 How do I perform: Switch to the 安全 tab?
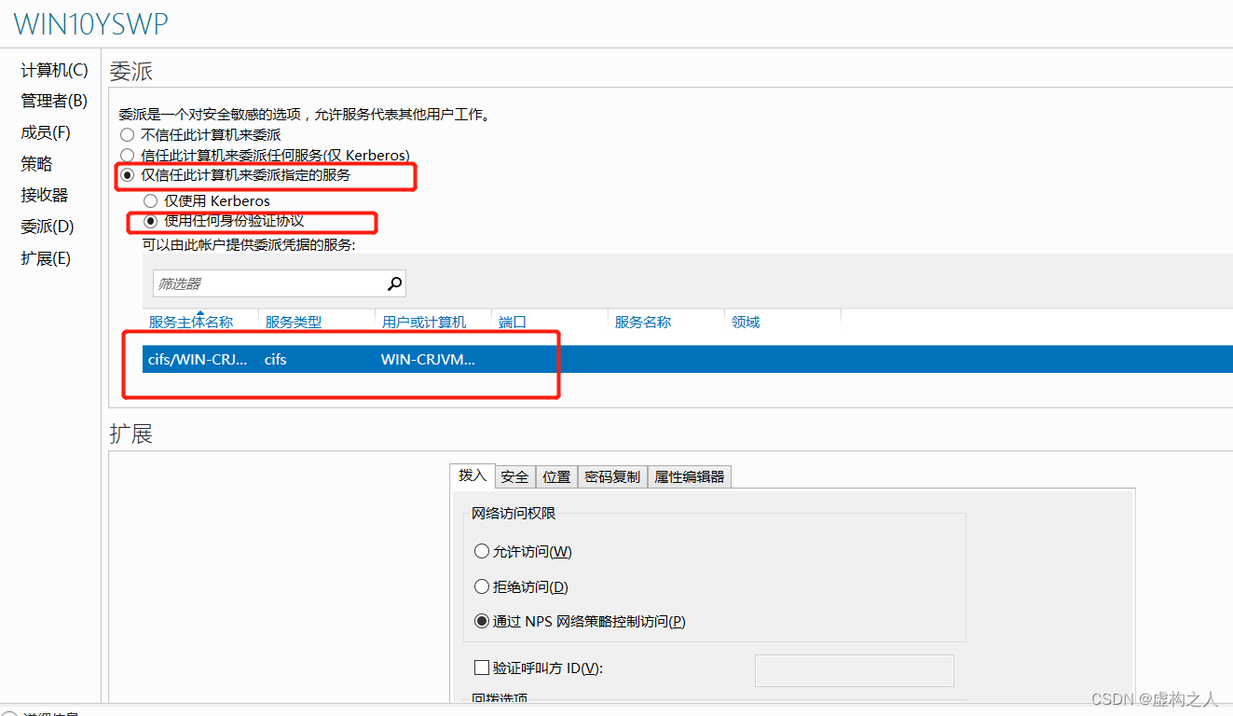(514, 476)
